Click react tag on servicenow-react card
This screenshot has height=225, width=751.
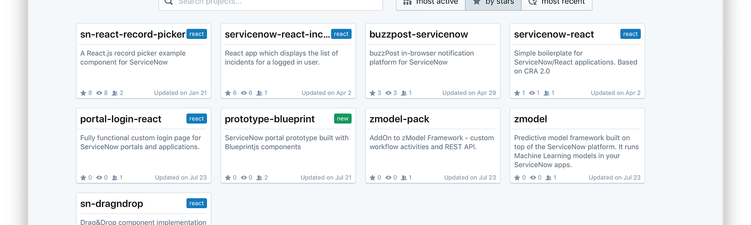630,34
